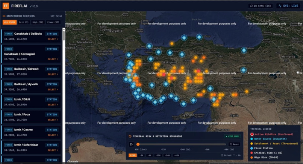303x164 pixels.
Task: Select the LIVE time preset
Action: pos(133,155)
